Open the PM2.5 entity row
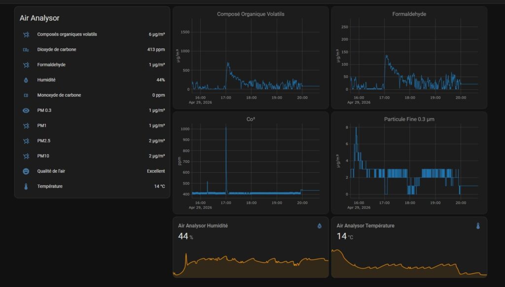This screenshot has height=287, width=505. coord(92,141)
